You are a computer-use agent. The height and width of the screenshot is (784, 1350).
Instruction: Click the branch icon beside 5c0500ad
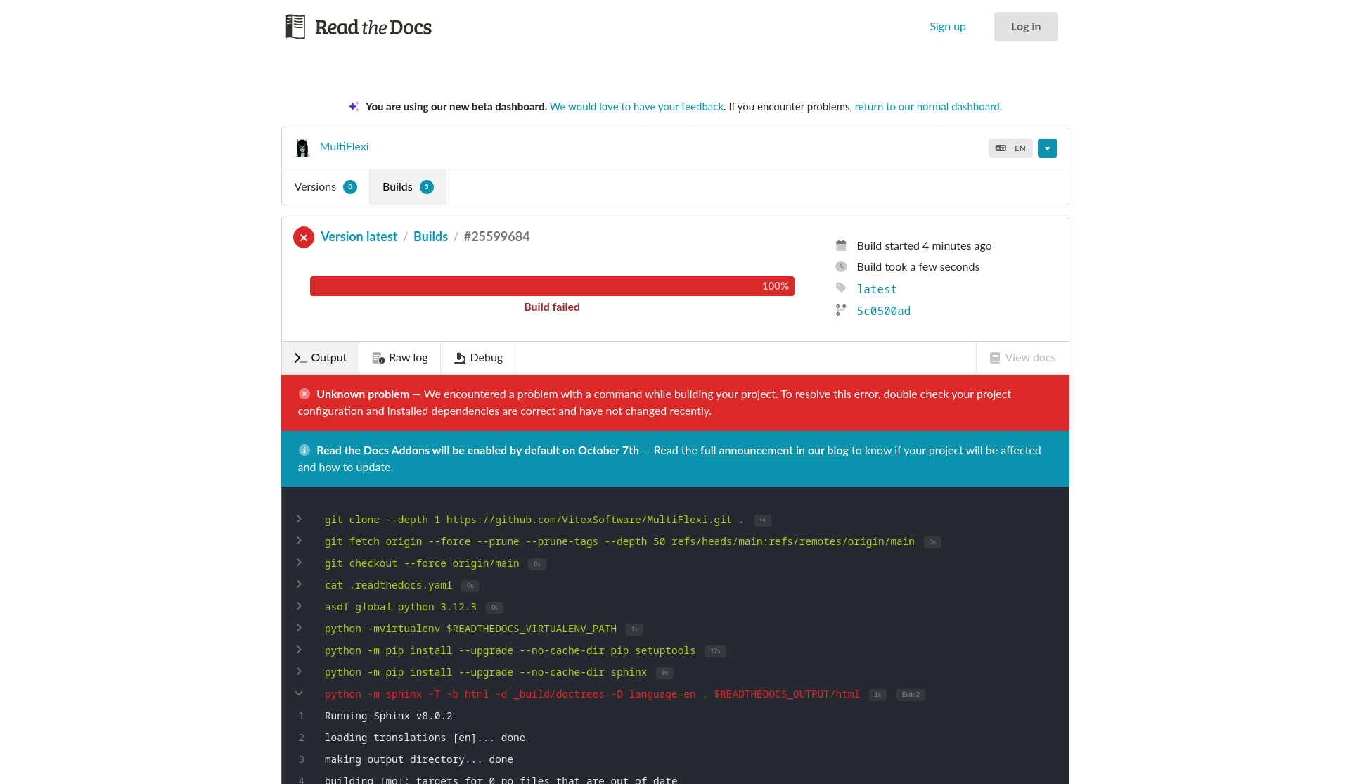841,310
